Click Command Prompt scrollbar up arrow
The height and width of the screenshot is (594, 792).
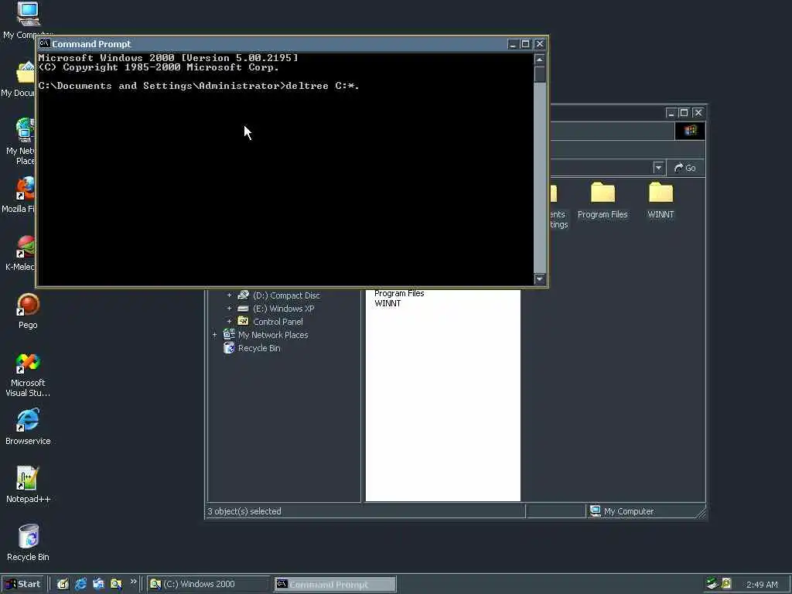pos(539,60)
